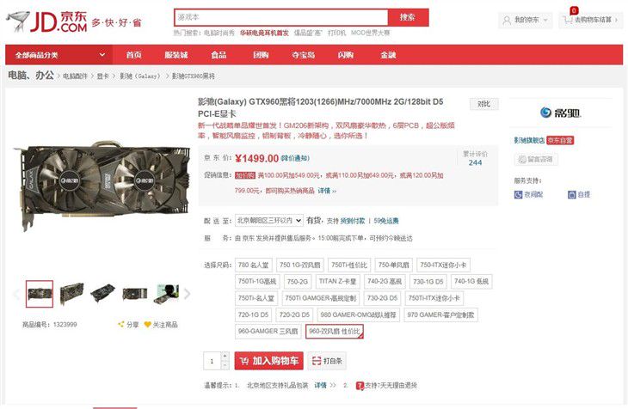Open 夺宝岛 navigation item

point(303,55)
